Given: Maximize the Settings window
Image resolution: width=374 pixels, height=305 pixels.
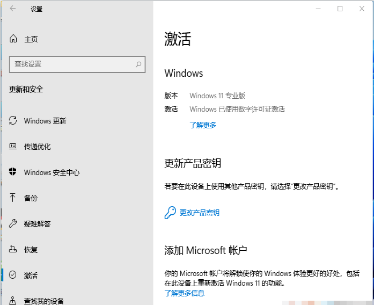Looking at the screenshot, I should [340, 9].
